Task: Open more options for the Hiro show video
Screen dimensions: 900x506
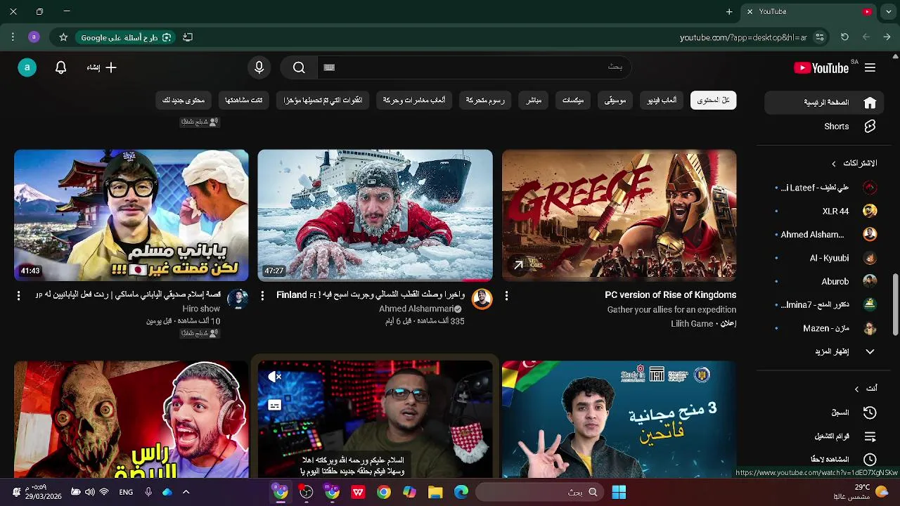Action: pyautogui.click(x=18, y=296)
